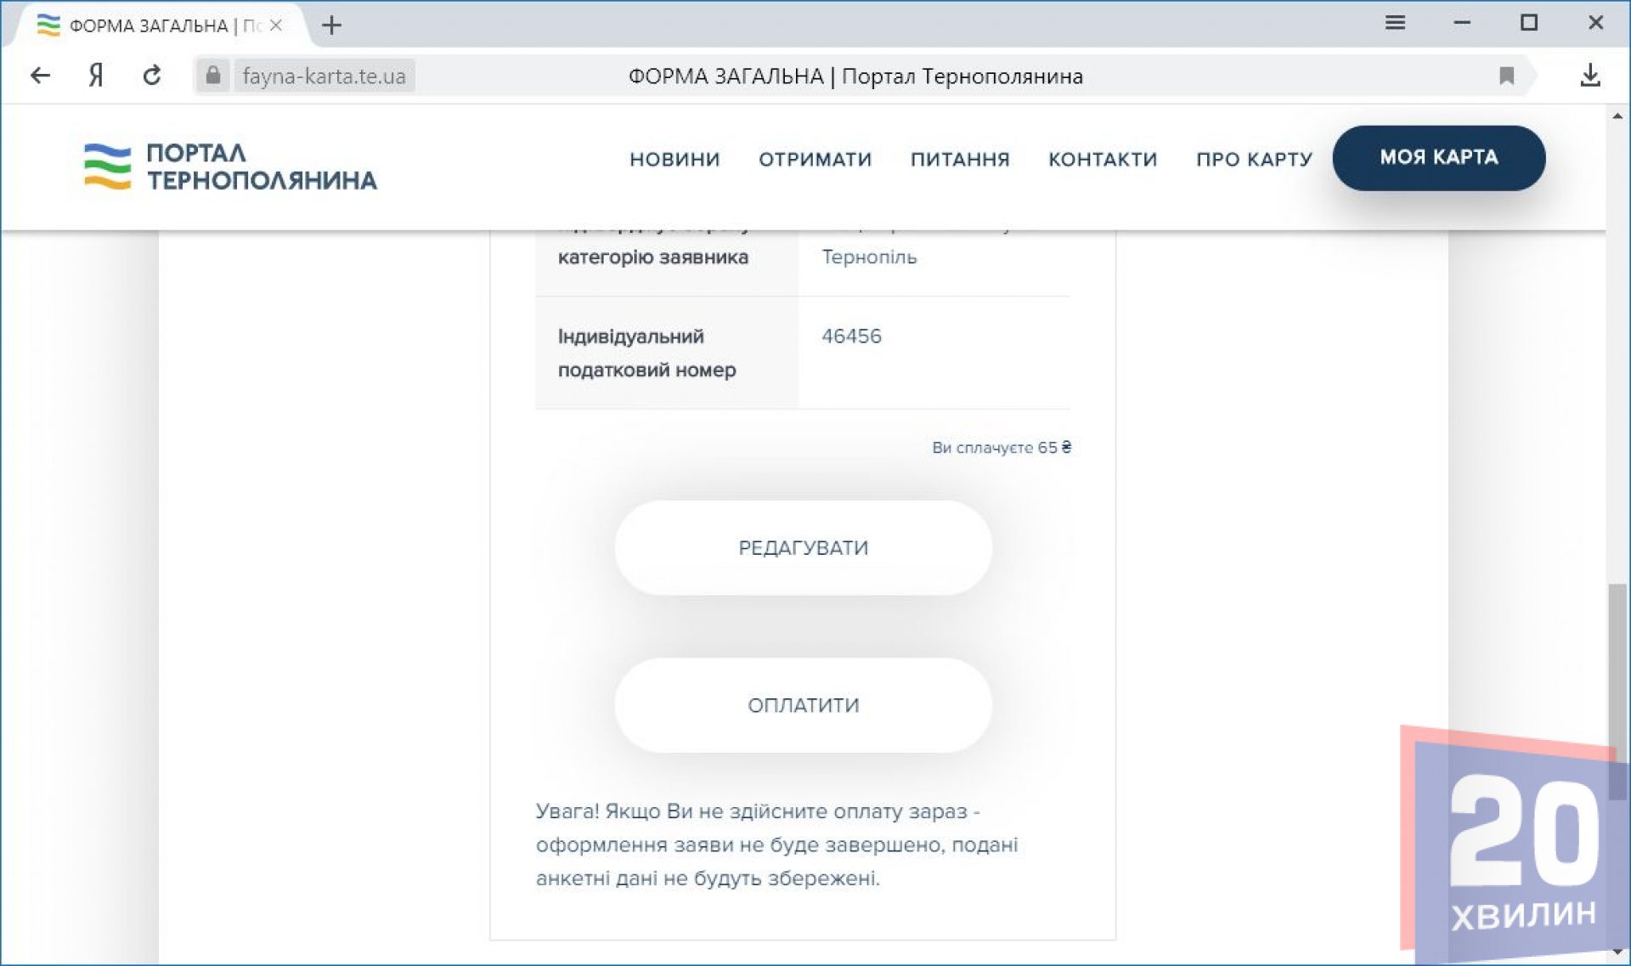Open downloads with the download icon
This screenshot has width=1631, height=966.
[x=1589, y=76]
